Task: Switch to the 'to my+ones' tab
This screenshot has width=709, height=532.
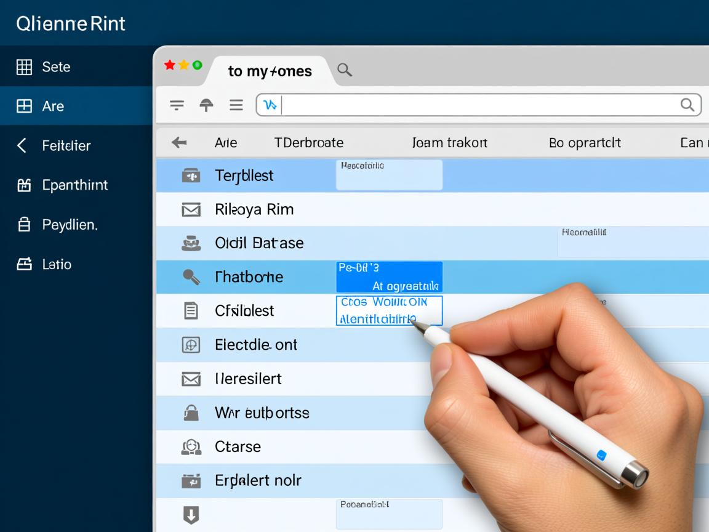Action: tap(270, 71)
